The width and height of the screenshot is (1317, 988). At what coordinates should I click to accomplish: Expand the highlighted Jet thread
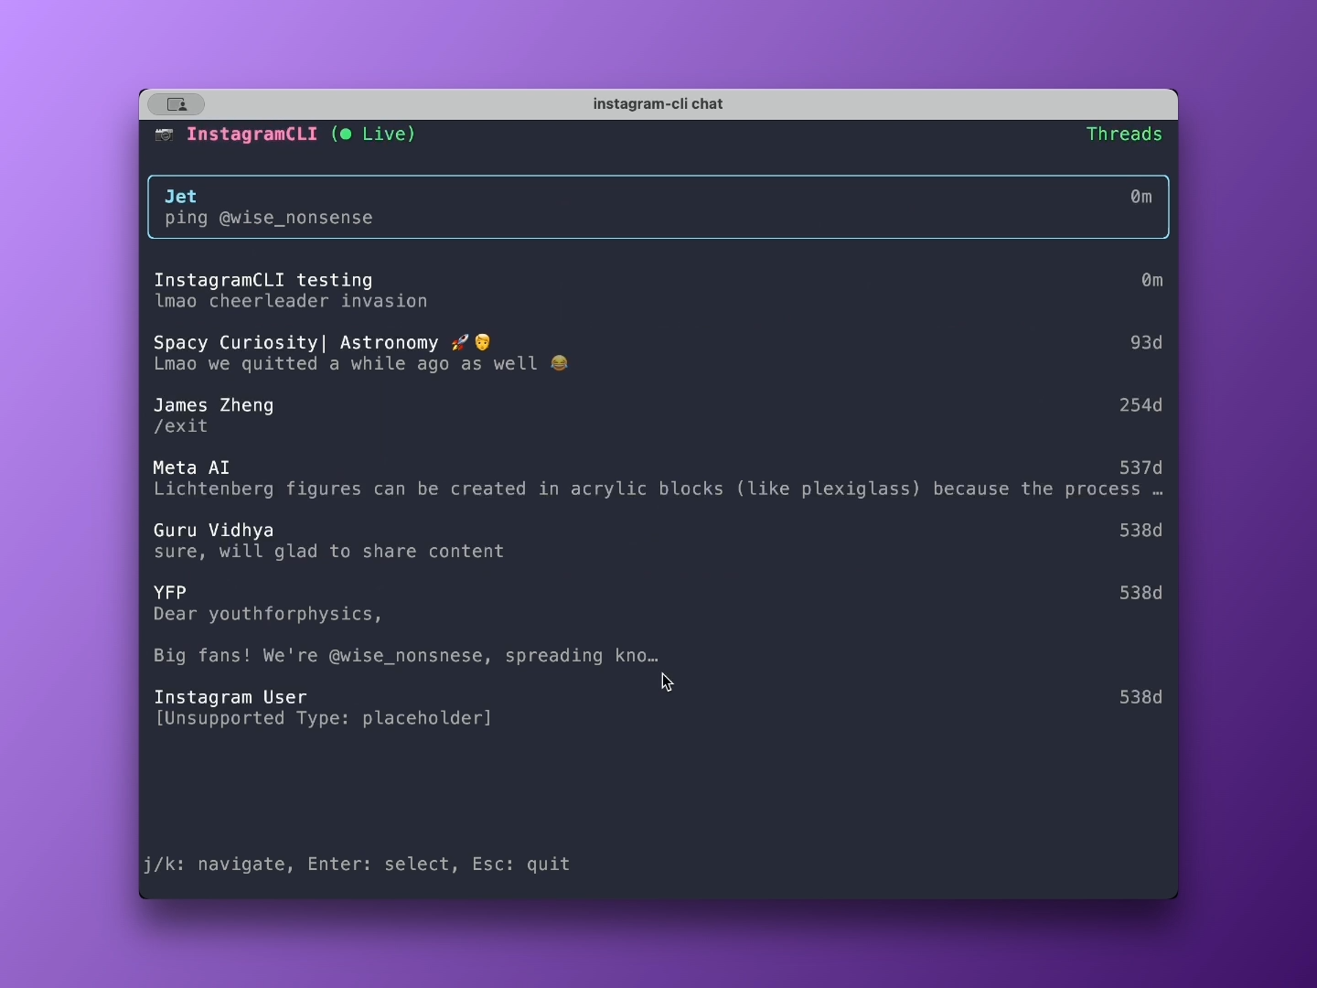pyautogui.click(x=658, y=207)
